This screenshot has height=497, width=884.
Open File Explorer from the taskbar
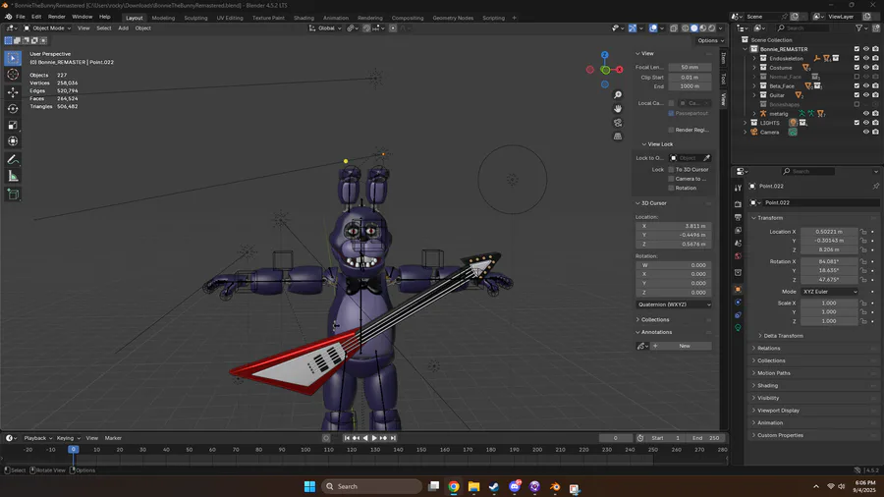pyautogui.click(x=473, y=487)
